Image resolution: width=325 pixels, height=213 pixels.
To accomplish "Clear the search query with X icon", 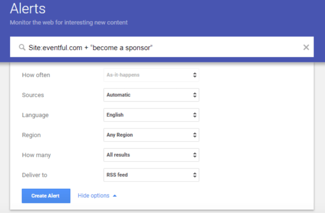I will coord(306,47).
